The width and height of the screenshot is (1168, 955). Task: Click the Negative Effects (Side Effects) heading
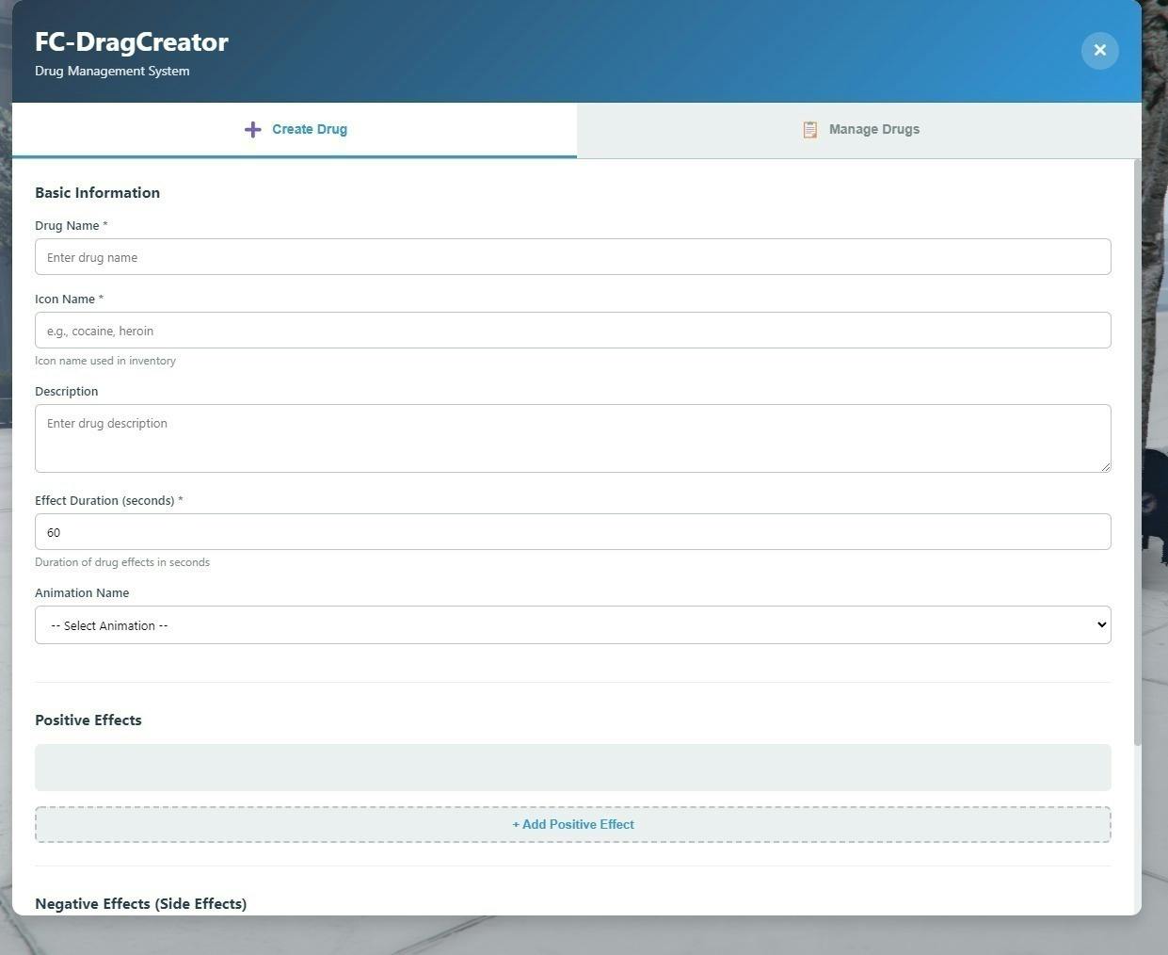pyautogui.click(x=140, y=904)
